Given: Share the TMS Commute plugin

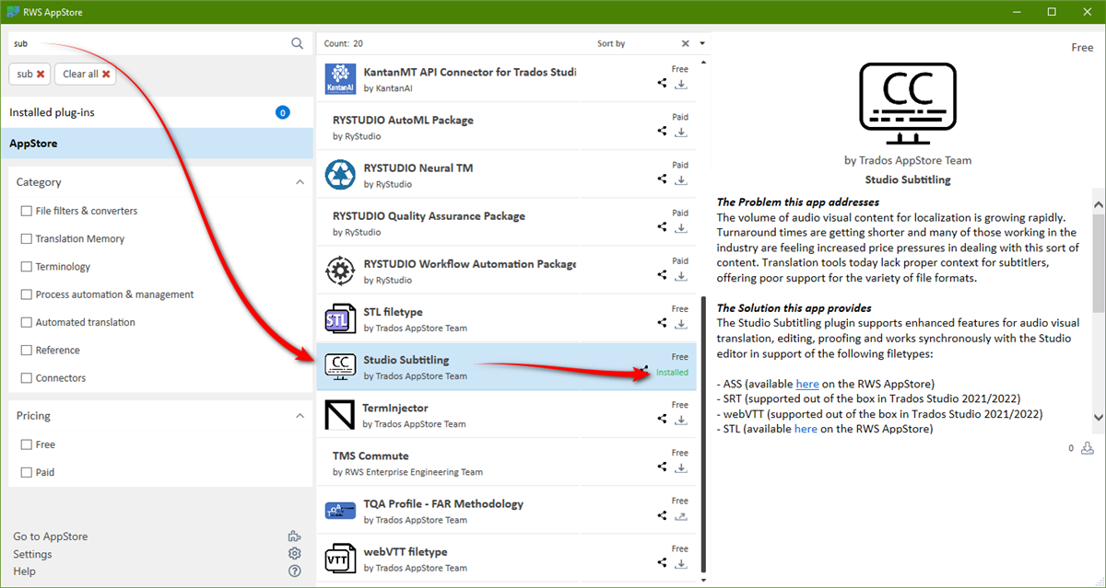Looking at the screenshot, I should (x=662, y=467).
